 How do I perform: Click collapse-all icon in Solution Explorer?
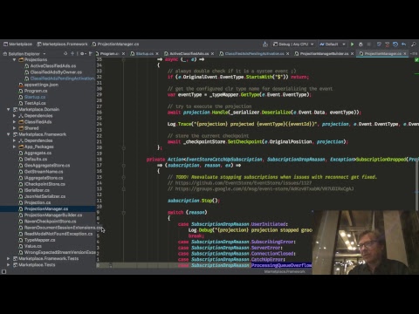[x=72, y=53]
